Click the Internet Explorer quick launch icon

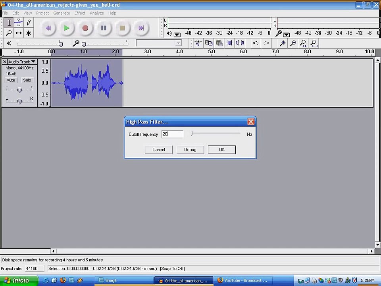45,280
